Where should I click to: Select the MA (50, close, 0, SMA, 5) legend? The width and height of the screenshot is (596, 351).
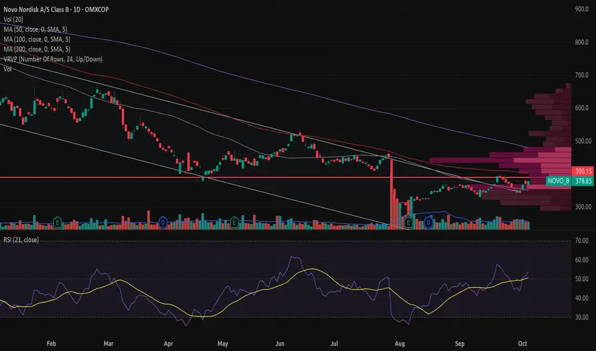35,29
